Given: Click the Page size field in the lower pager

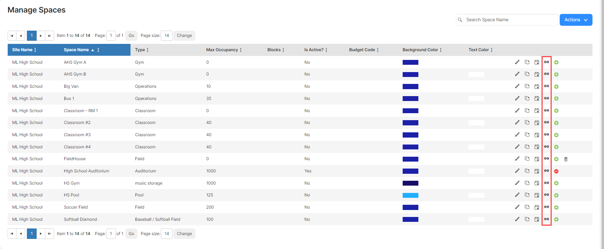Looking at the screenshot, I should [x=167, y=234].
